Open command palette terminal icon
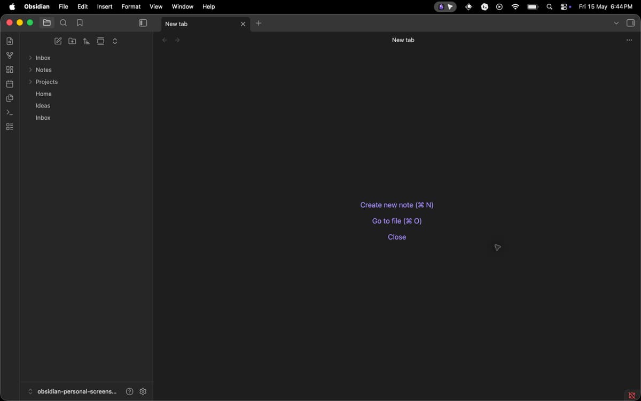Screen dimensions: 641x401 coord(10,112)
